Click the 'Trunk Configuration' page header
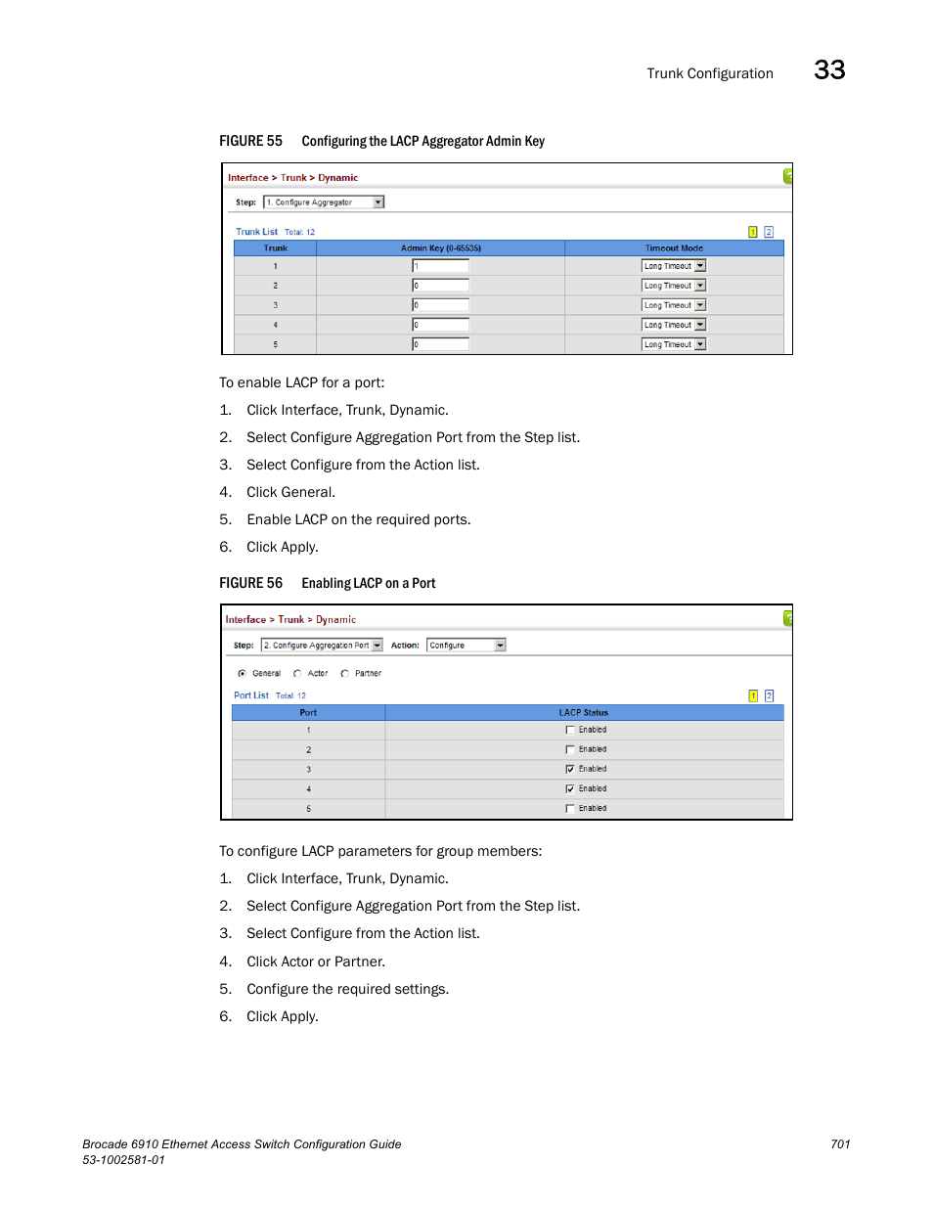 710,73
